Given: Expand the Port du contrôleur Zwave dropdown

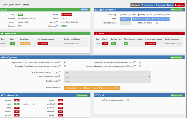Looking at the screenshot, I should (x=107, y=77).
